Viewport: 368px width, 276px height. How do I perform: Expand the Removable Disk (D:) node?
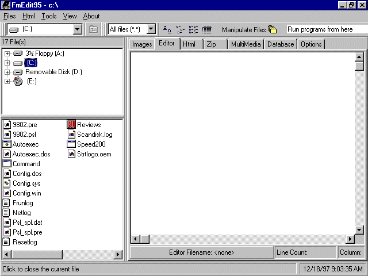tap(7, 72)
